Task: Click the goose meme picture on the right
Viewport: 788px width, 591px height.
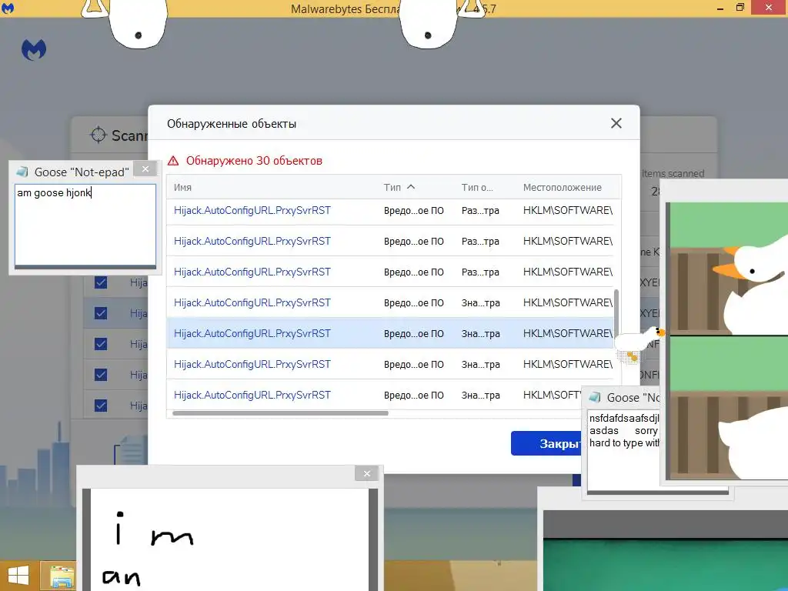Action: 730,342
